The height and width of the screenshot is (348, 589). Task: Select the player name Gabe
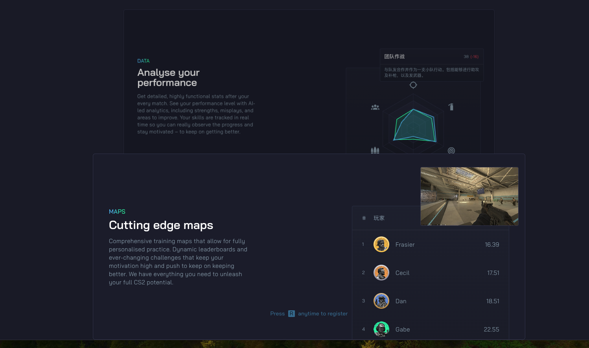[x=403, y=330]
